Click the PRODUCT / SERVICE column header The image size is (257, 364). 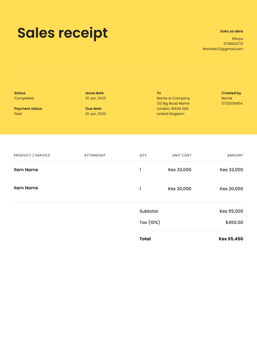click(x=32, y=155)
